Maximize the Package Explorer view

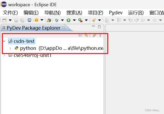coord(99,27)
